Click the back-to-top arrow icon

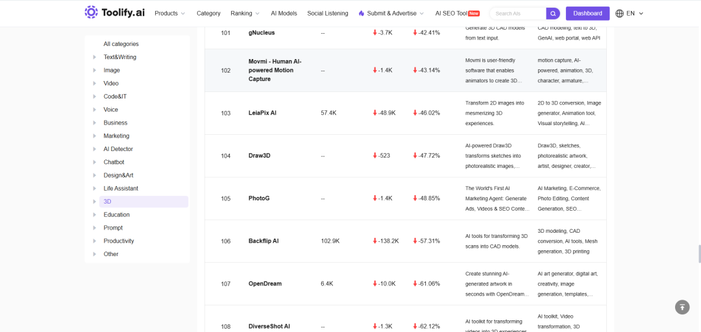[682, 307]
